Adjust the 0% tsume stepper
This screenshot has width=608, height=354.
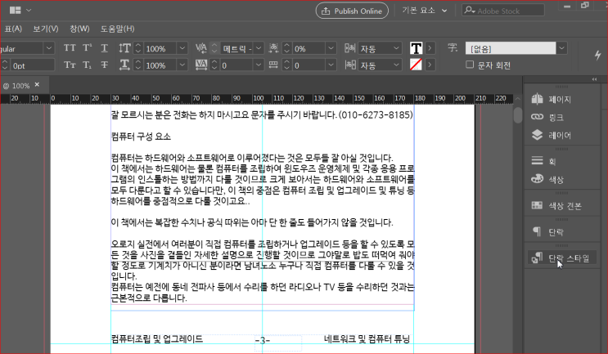coord(286,48)
